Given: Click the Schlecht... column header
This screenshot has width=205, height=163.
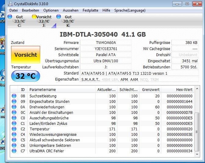Looking at the screenshot, I should (x=128, y=90).
